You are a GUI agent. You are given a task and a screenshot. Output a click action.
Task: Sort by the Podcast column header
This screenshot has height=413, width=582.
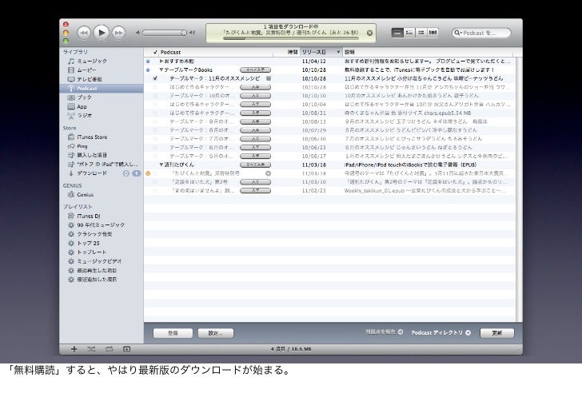(x=215, y=52)
